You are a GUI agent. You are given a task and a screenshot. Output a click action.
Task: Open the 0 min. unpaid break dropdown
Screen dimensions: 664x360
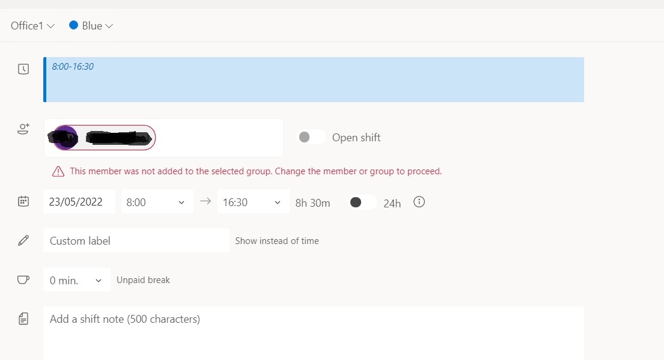coord(77,279)
